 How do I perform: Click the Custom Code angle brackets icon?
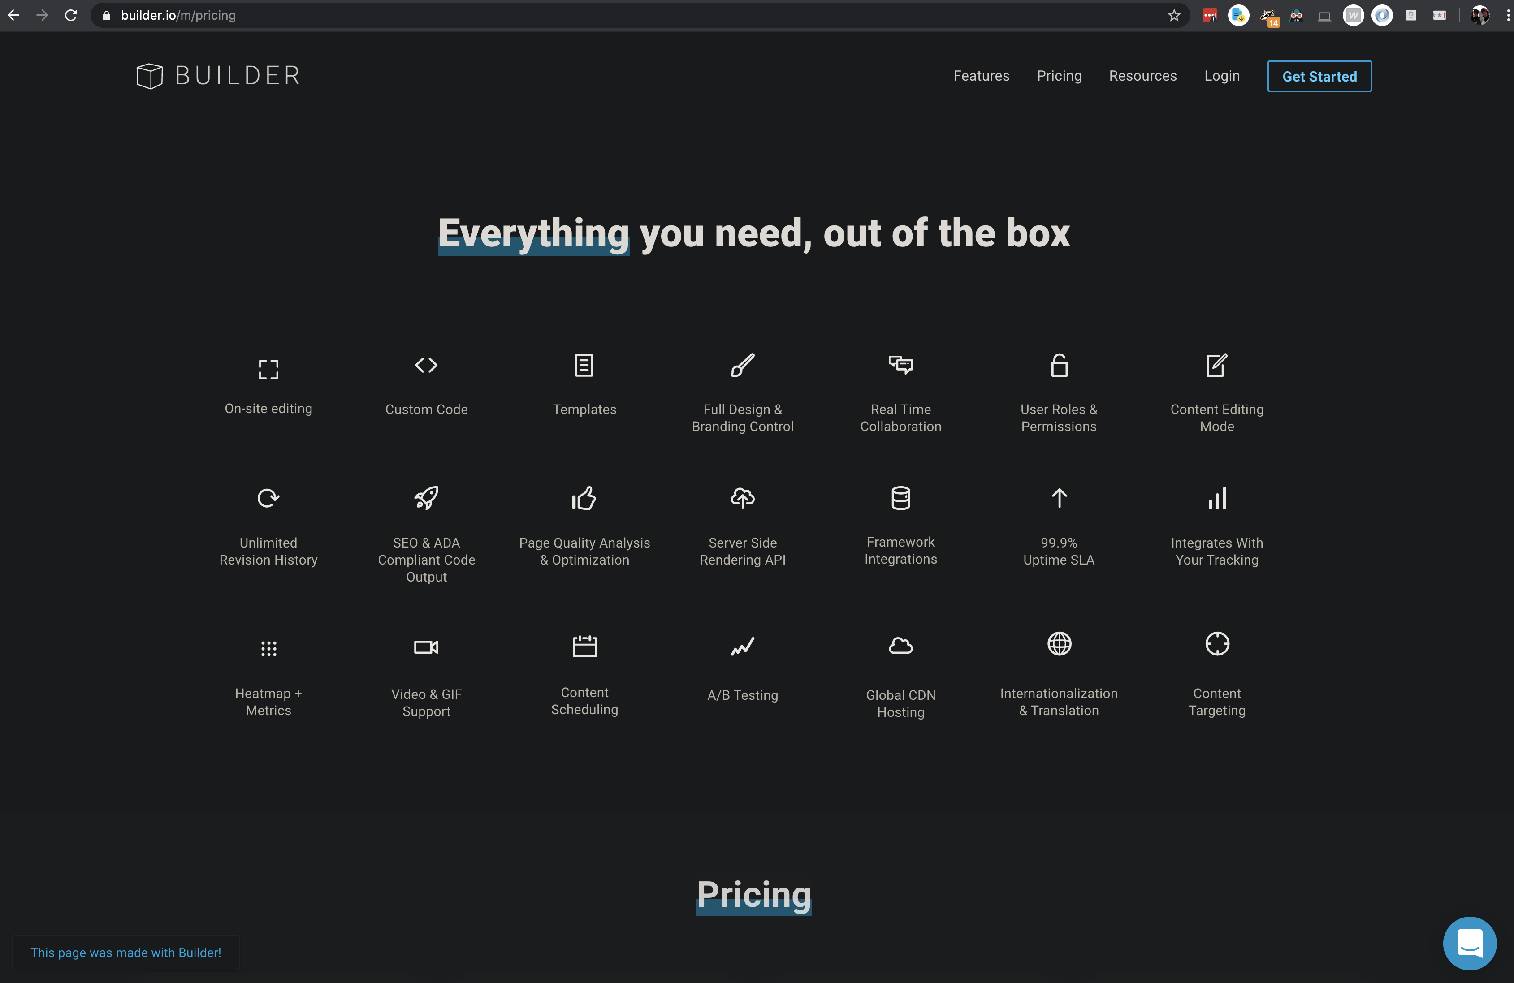coord(426,365)
